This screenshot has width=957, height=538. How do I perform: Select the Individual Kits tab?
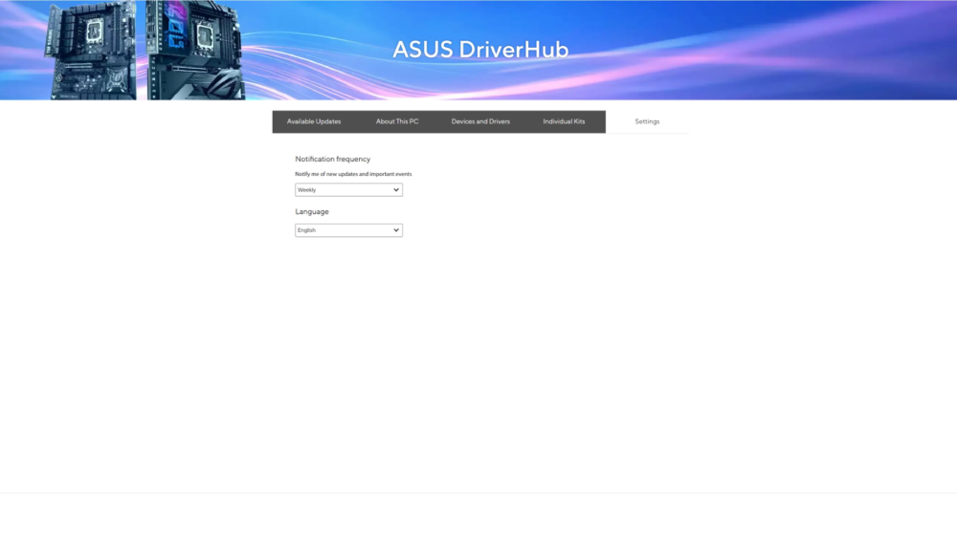(x=564, y=121)
